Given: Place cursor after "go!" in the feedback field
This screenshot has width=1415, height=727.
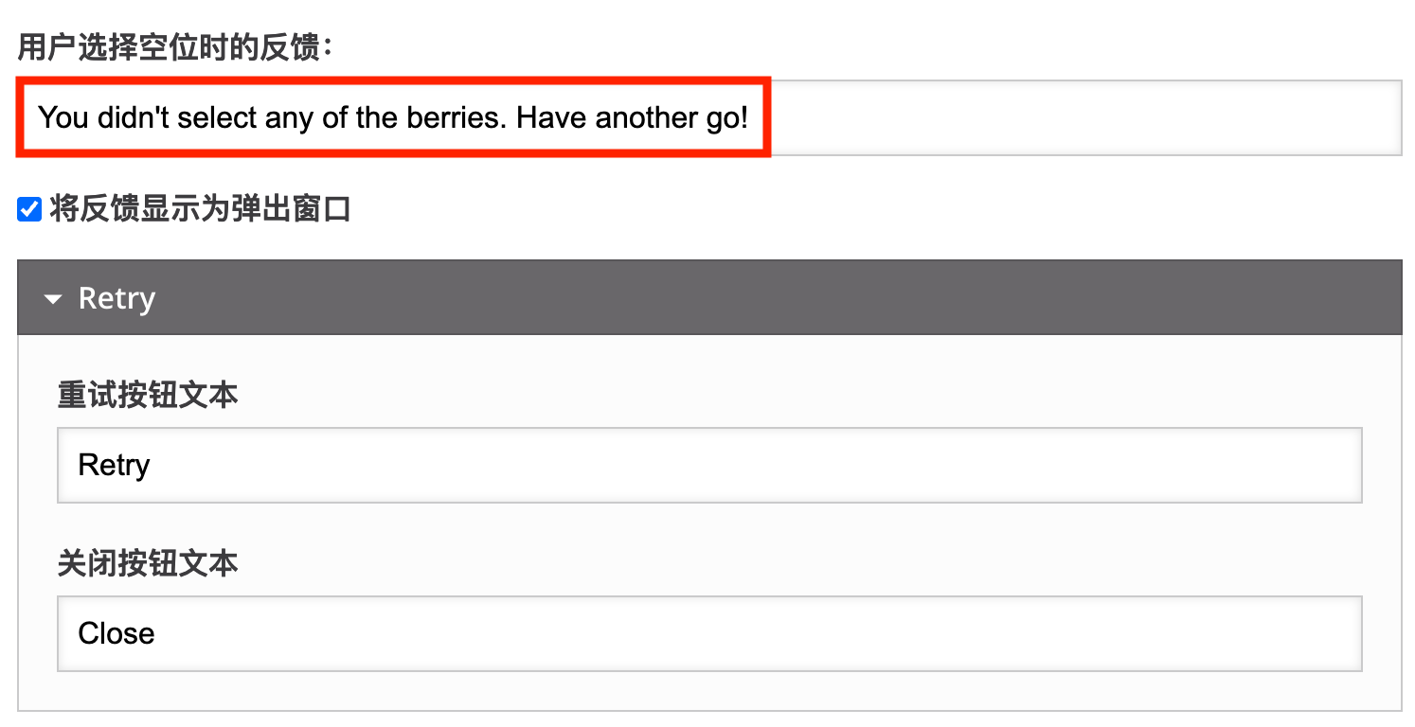Looking at the screenshot, I should click(750, 118).
